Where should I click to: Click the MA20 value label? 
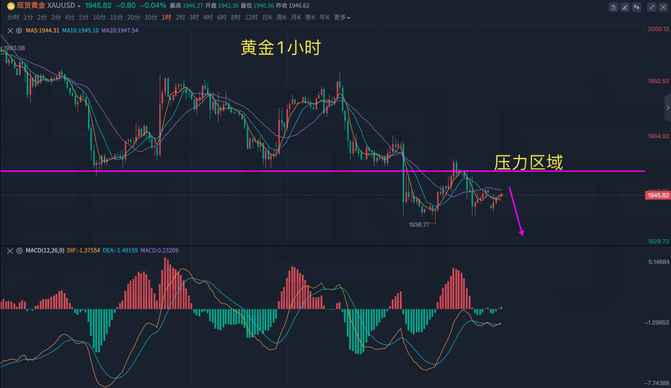click(120, 30)
